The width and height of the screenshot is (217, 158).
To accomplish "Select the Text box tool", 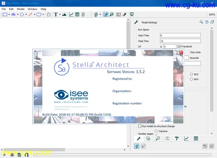I will [56, 14].
